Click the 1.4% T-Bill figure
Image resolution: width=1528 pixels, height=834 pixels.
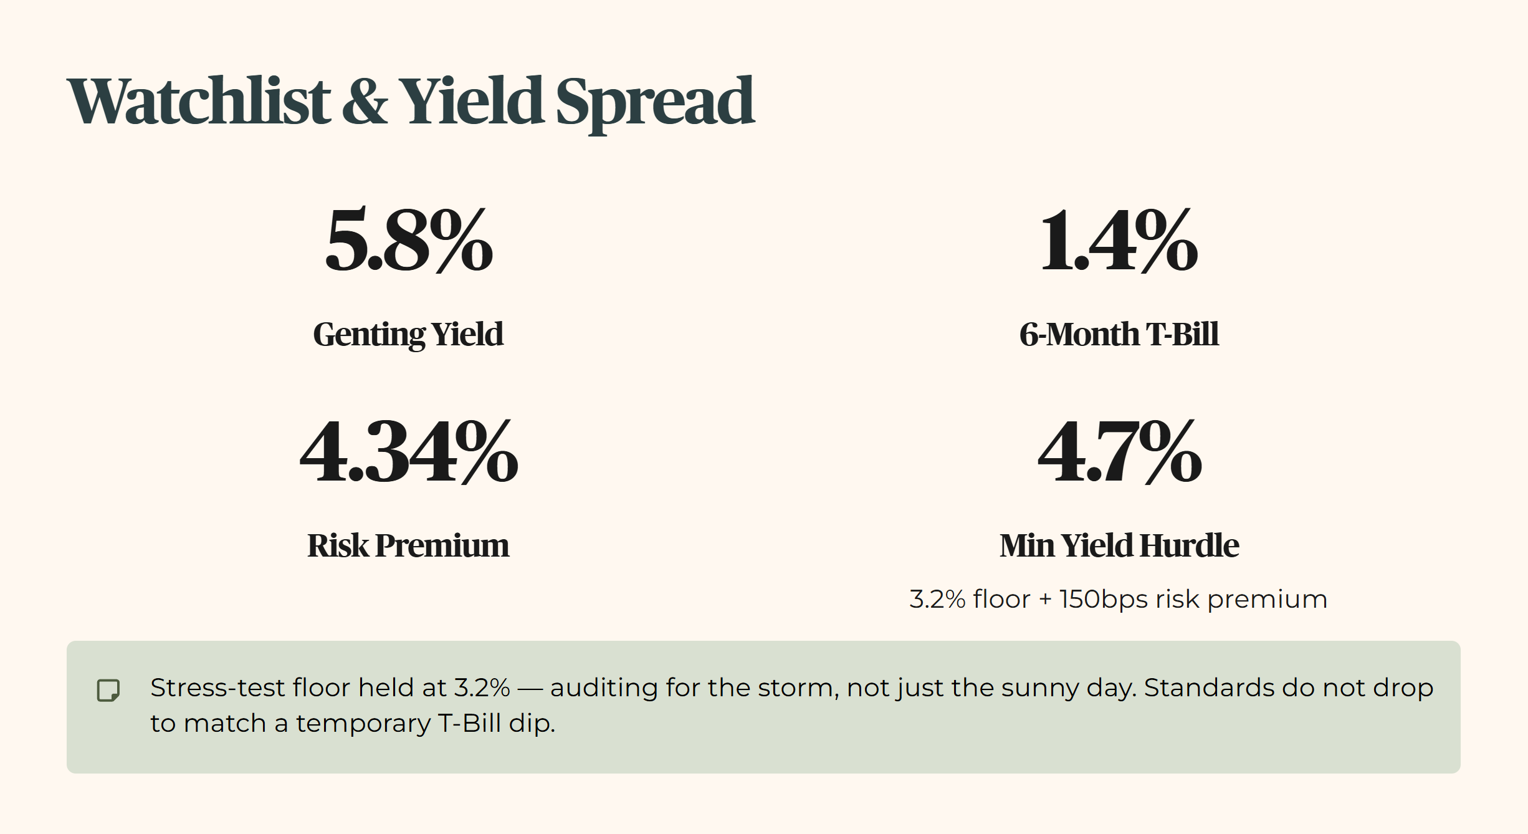[1119, 240]
